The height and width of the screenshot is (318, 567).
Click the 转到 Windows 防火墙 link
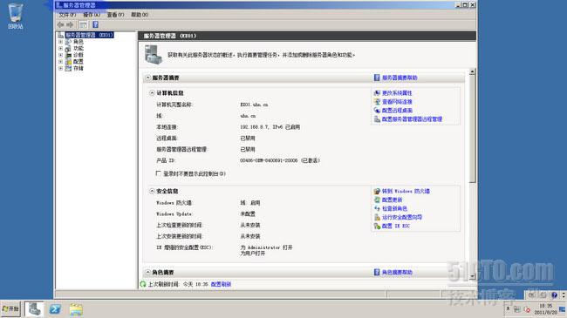coord(406,191)
